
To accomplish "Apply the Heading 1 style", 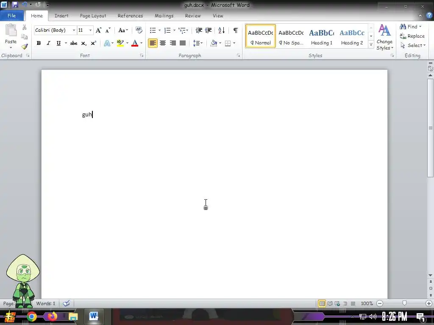I will pyautogui.click(x=322, y=36).
